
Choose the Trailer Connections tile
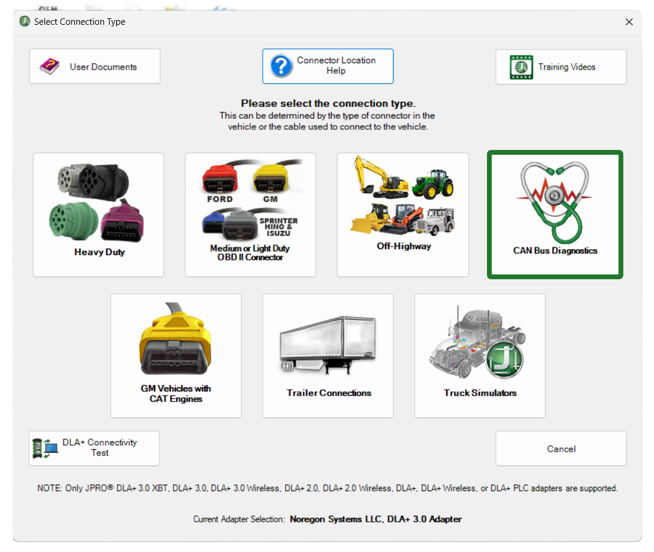[328, 355]
